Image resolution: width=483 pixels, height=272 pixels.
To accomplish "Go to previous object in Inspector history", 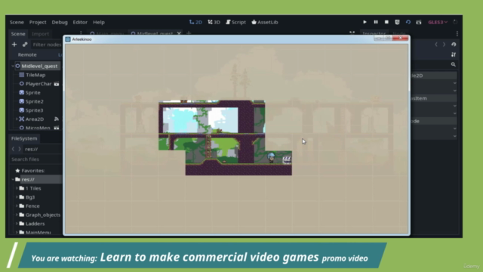I will pos(436,45).
